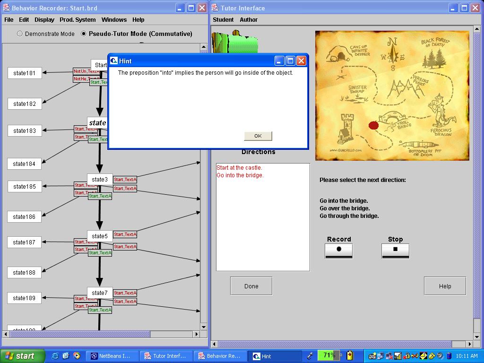Click the Behavior Recorder window title icon
Screen dimensions: 484x363
[x=6, y=8]
